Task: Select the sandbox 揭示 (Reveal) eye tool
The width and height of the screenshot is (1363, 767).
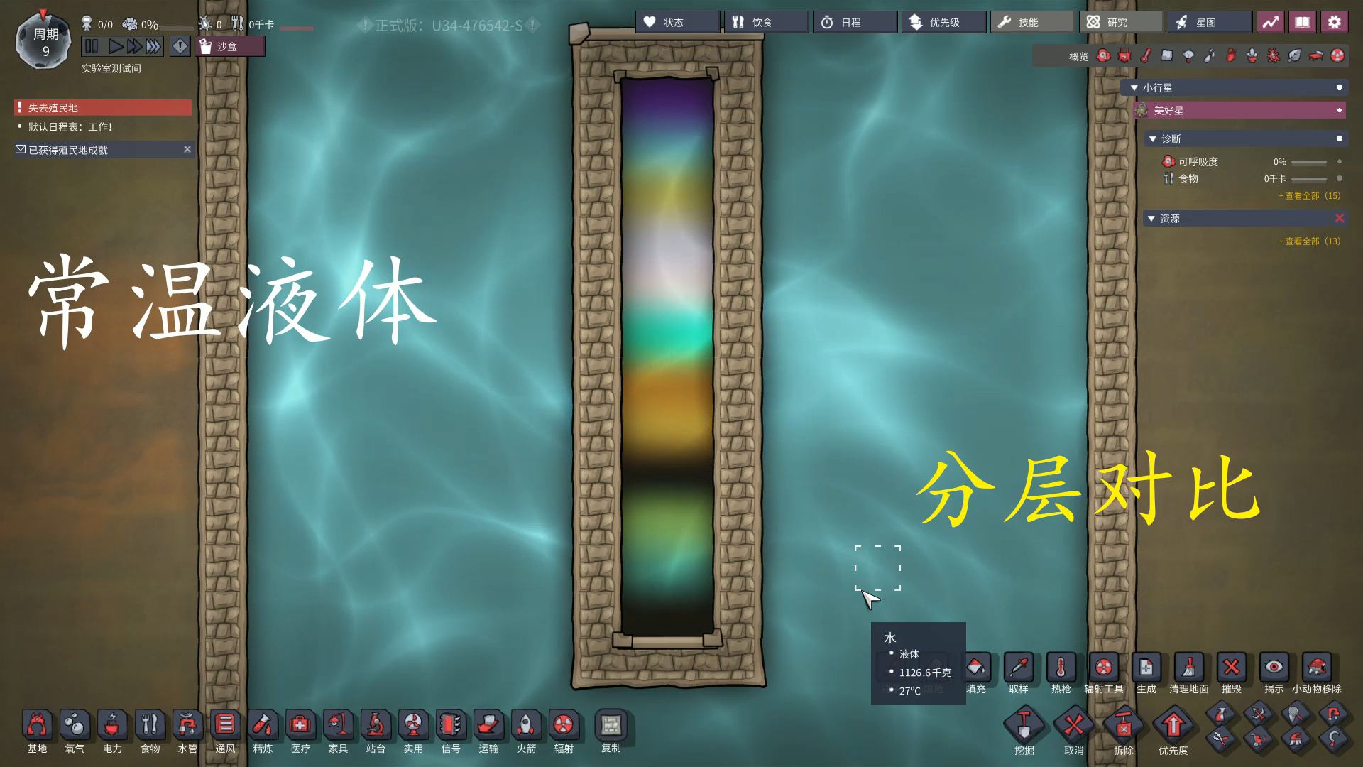Action: pyautogui.click(x=1274, y=668)
